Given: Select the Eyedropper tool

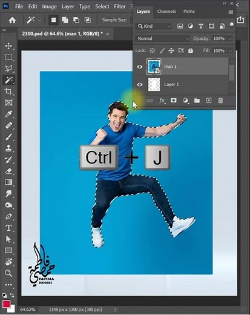Looking at the screenshot, I should 8,114.
